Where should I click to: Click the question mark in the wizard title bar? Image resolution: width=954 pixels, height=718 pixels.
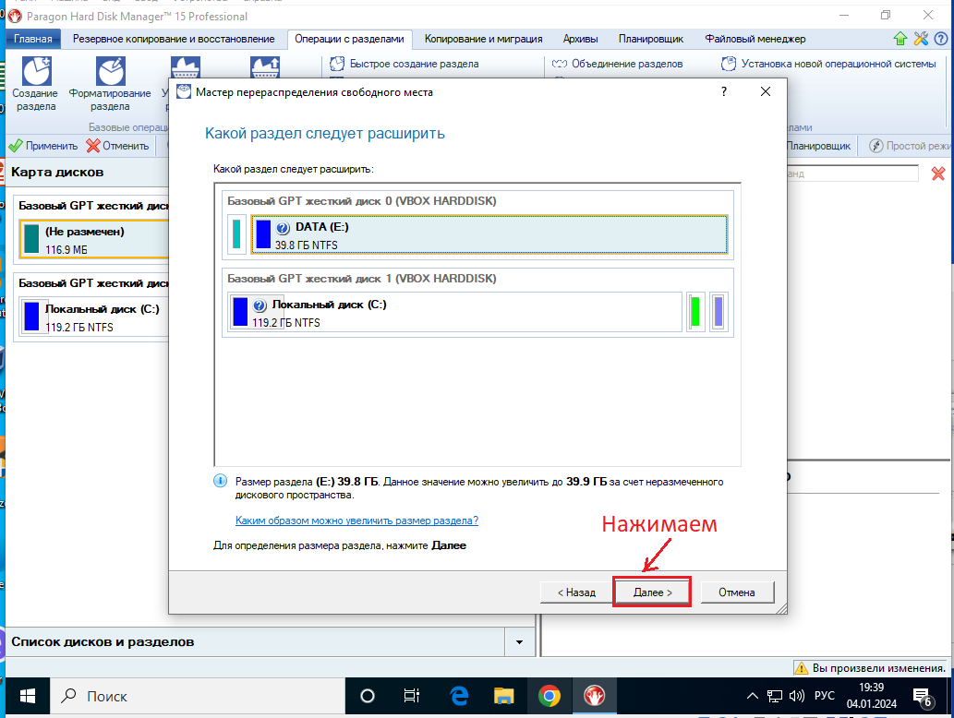pos(724,91)
